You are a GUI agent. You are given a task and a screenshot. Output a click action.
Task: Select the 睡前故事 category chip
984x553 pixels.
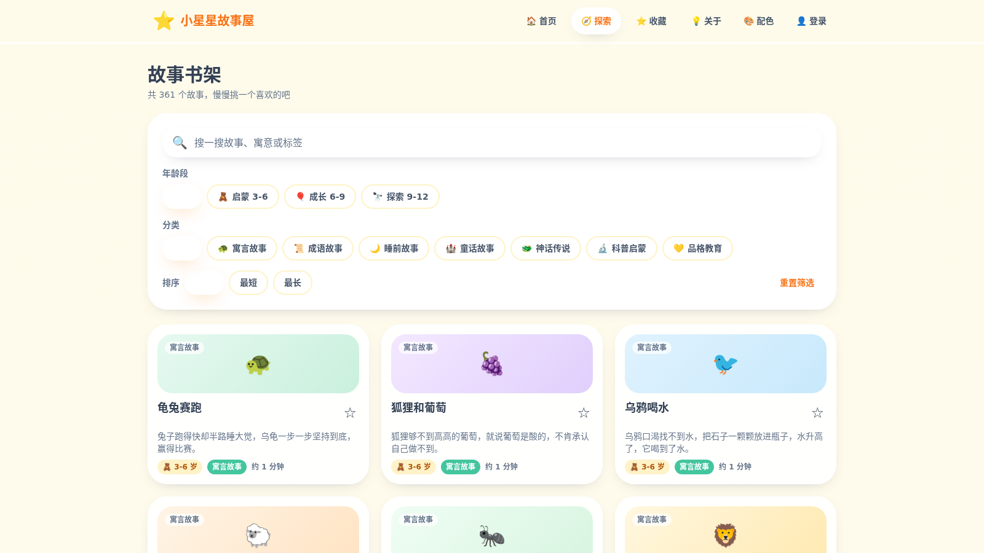(394, 248)
